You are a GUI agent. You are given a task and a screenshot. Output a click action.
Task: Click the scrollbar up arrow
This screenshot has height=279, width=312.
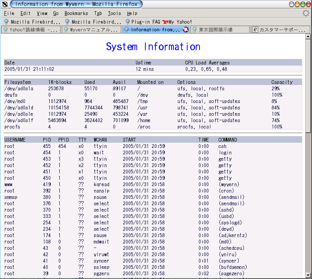pyautogui.click(x=308, y=36)
